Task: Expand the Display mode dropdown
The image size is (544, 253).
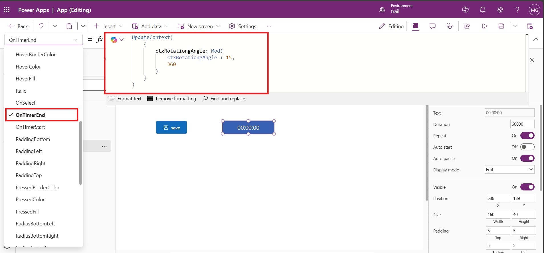Action: tap(509, 170)
